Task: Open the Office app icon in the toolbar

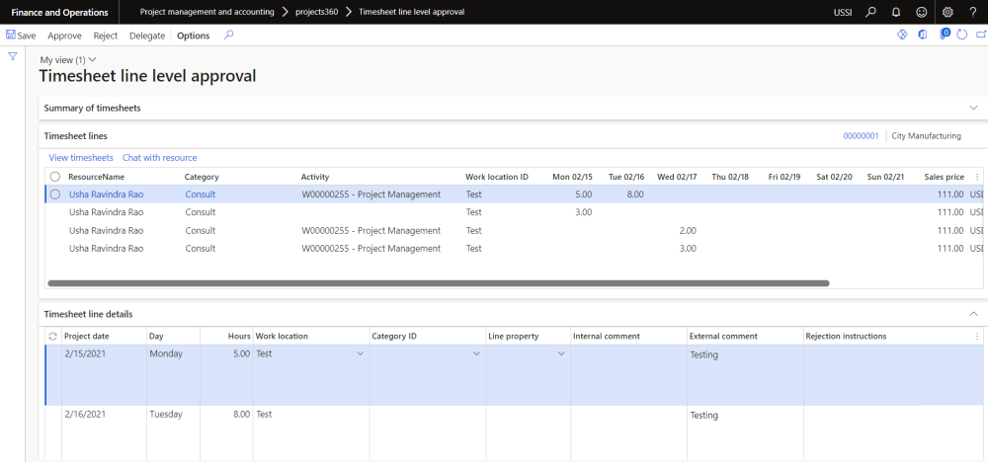Action: coord(922,35)
